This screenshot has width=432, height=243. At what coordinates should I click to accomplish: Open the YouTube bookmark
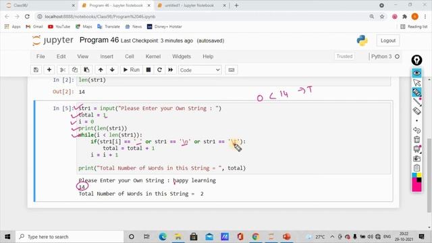tap(59, 27)
